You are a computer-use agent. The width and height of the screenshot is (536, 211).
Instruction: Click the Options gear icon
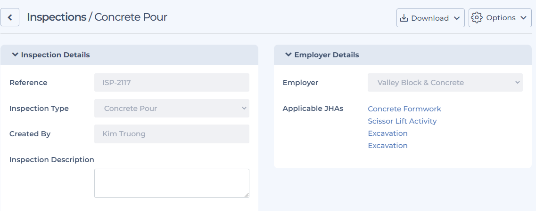pyautogui.click(x=477, y=18)
